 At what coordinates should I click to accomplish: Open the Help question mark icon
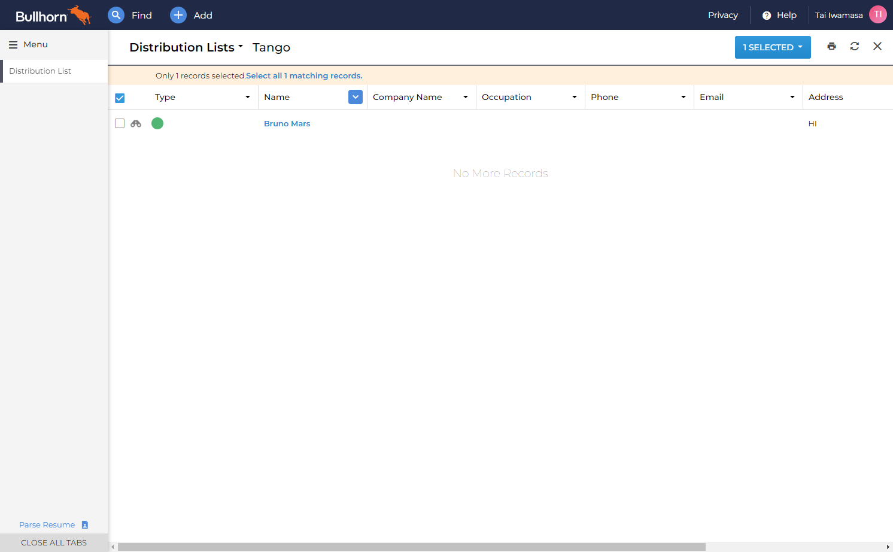[767, 16]
